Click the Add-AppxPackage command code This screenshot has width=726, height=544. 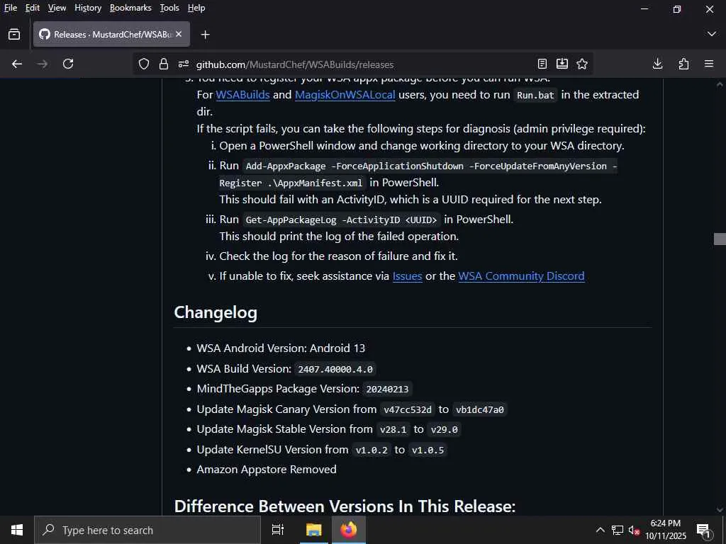(x=418, y=174)
